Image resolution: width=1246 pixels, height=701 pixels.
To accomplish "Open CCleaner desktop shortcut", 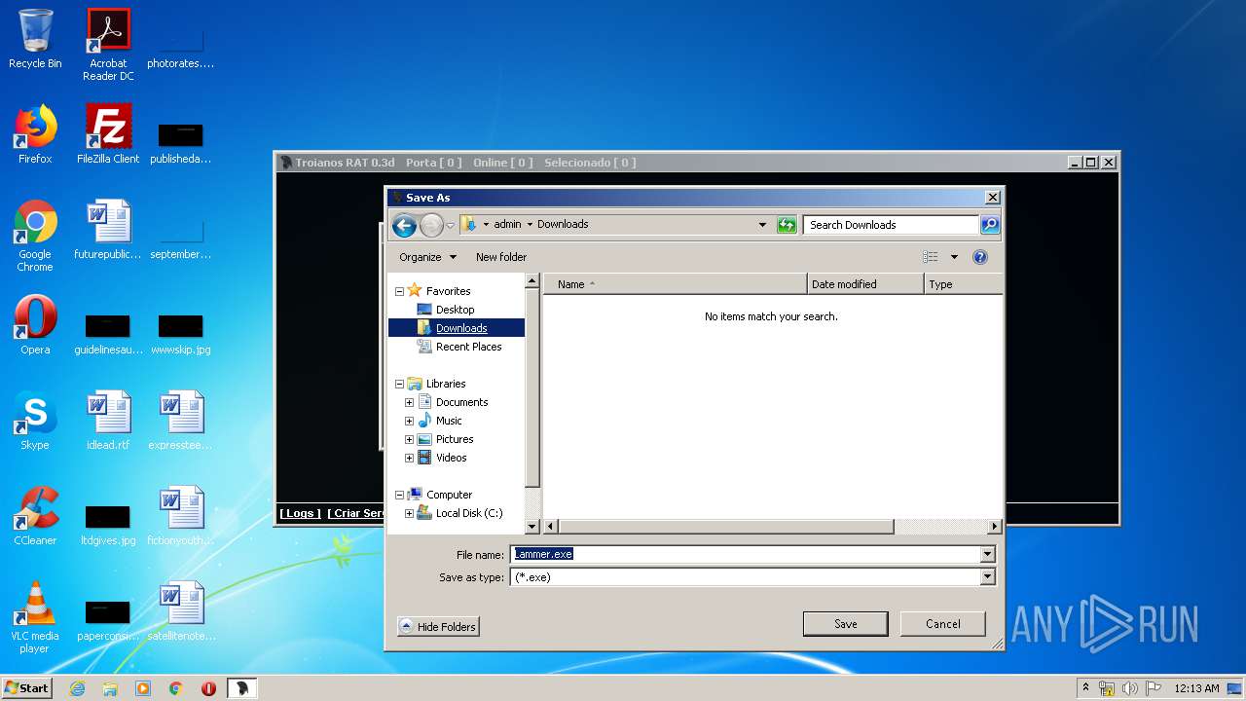I will pyautogui.click(x=35, y=516).
